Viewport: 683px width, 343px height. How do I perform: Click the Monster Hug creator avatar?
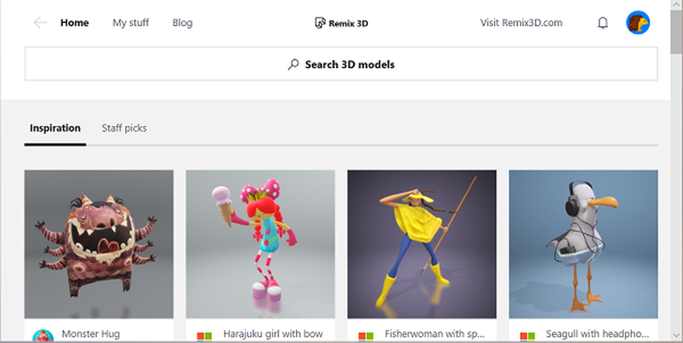[43, 336]
